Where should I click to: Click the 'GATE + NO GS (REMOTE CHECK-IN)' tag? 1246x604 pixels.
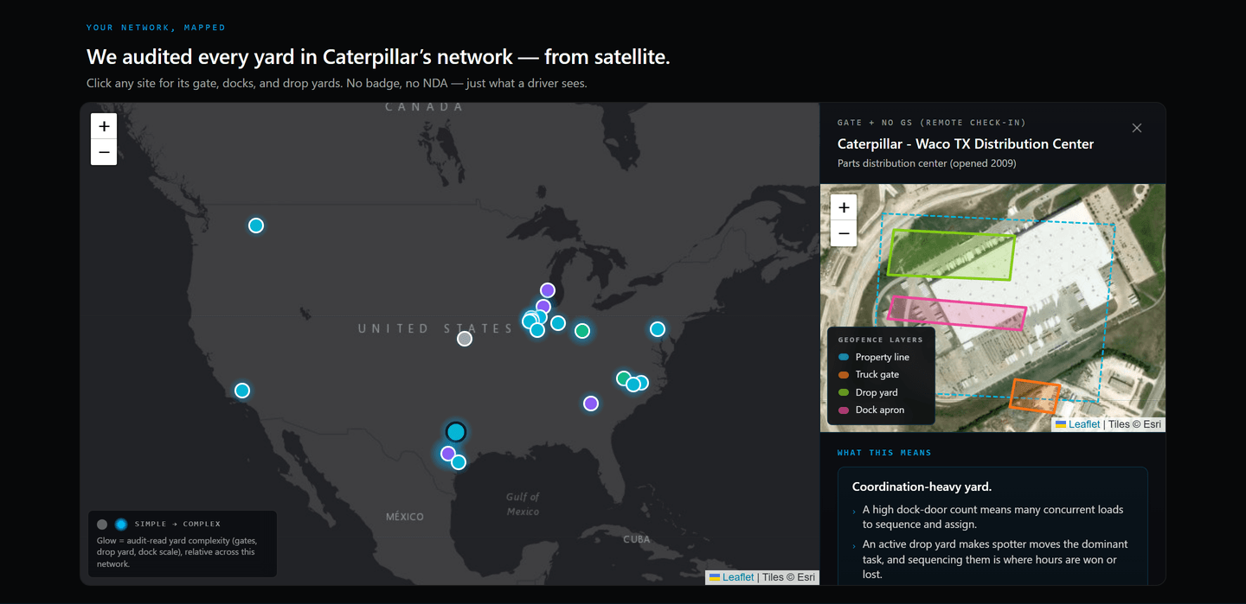[932, 123]
